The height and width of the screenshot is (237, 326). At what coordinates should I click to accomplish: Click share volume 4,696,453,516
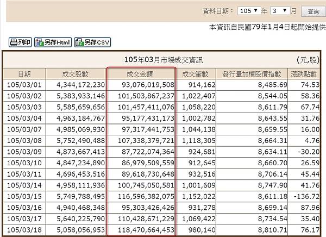80,174
